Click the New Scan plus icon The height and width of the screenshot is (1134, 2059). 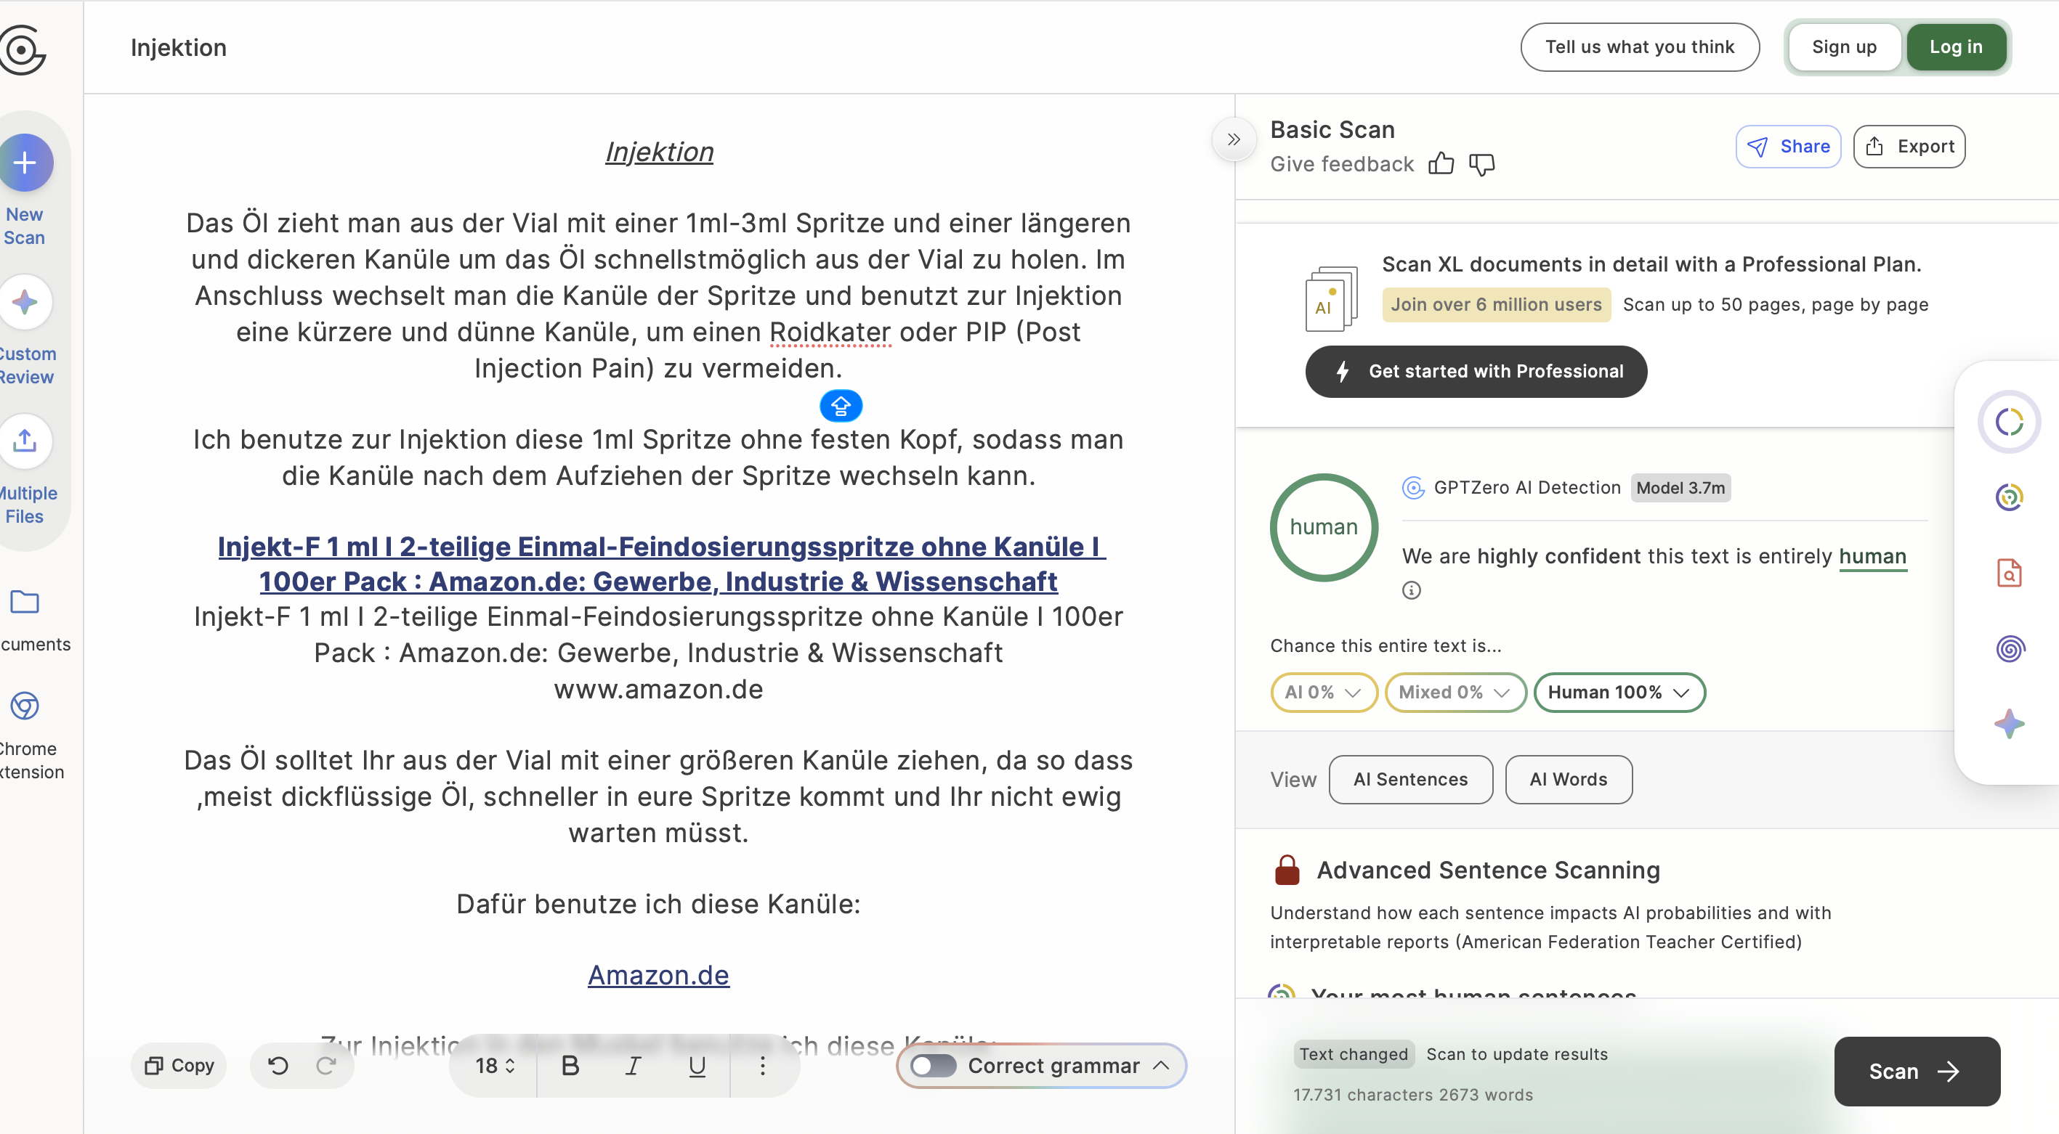(x=25, y=163)
